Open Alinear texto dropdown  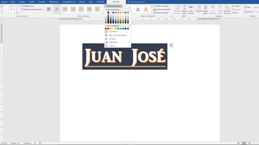185,9
